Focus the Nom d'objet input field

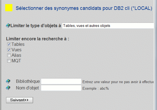click(61, 88)
